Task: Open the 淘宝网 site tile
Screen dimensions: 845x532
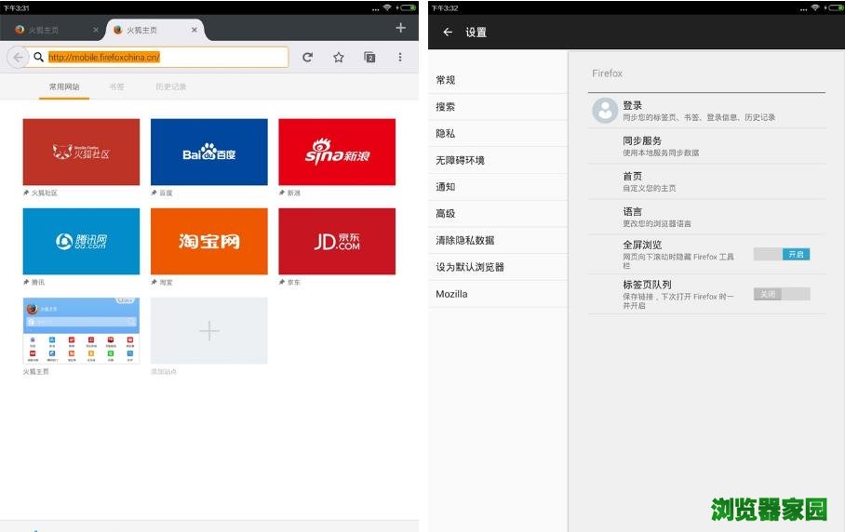Action: [x=209, y=242]
